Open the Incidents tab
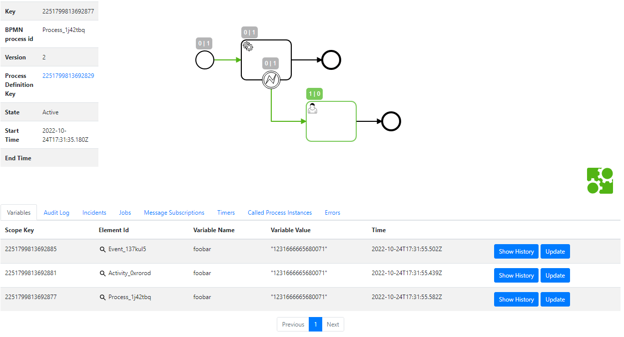Screen dimensions: 624x337 [94, 212]
